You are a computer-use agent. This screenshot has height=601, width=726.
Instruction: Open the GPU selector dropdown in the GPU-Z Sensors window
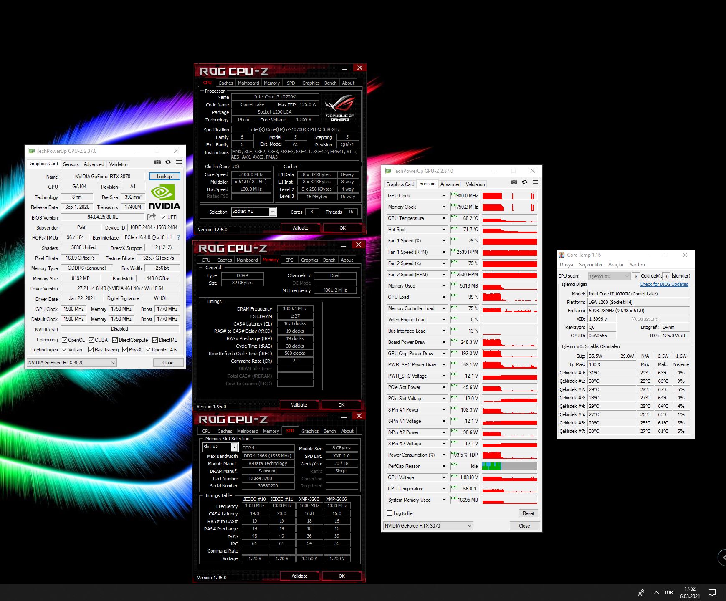click(428, 526)
